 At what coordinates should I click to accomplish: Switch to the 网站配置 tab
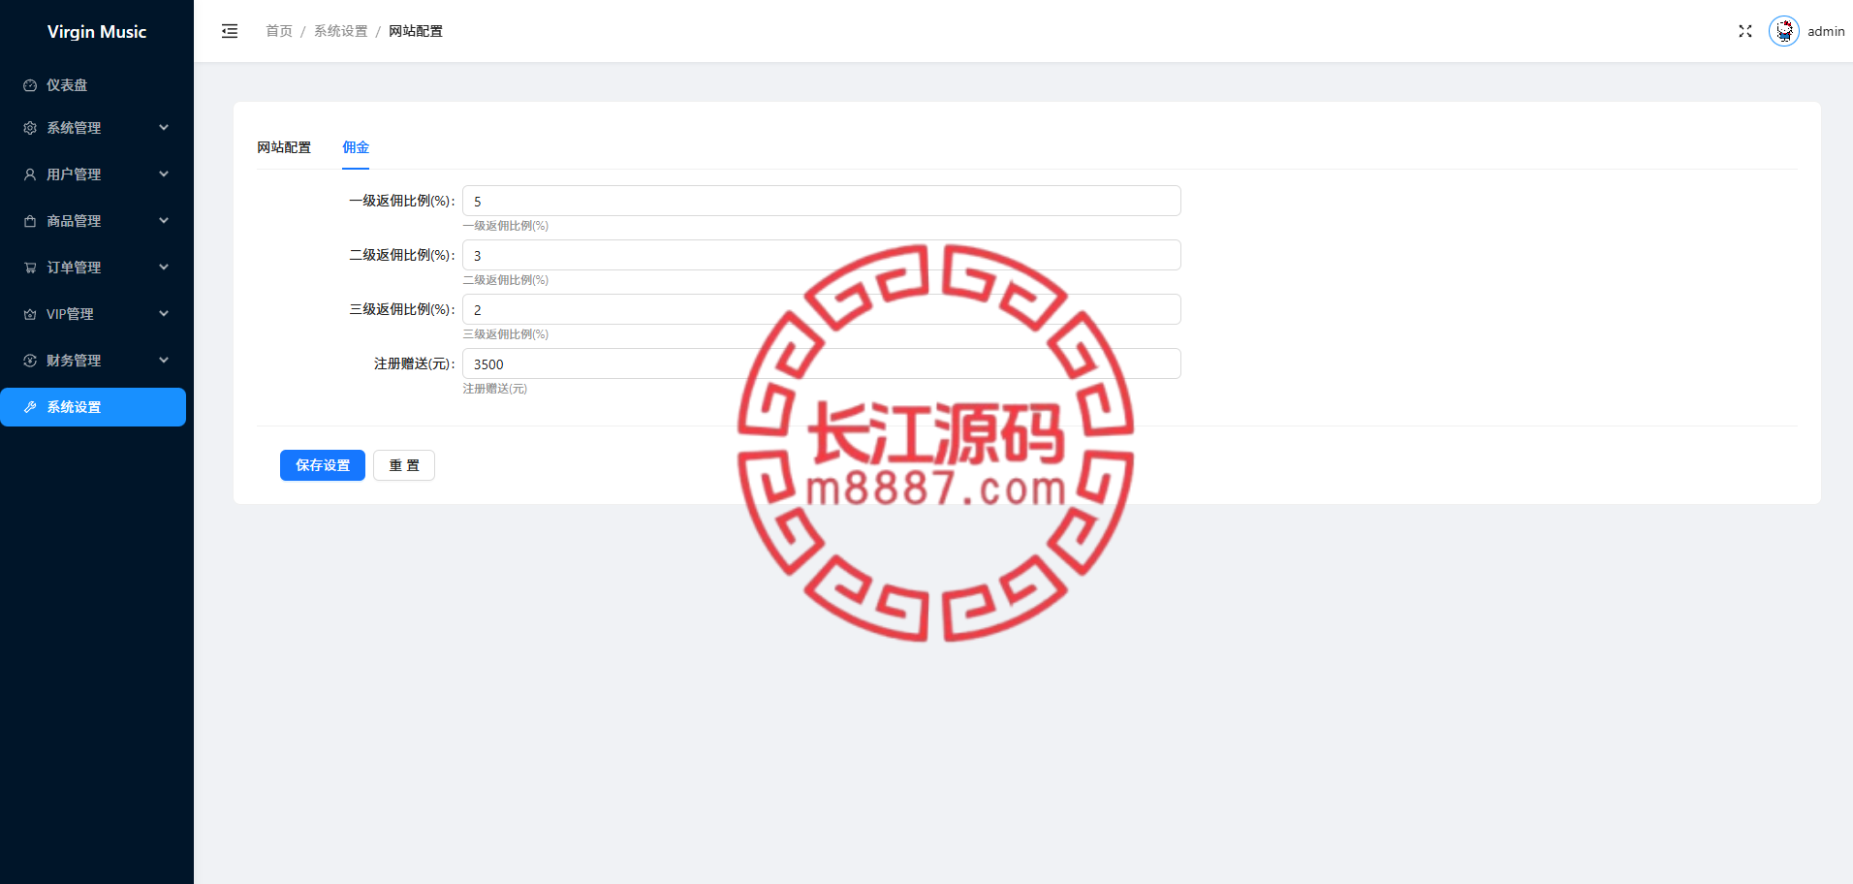[284, 147]
